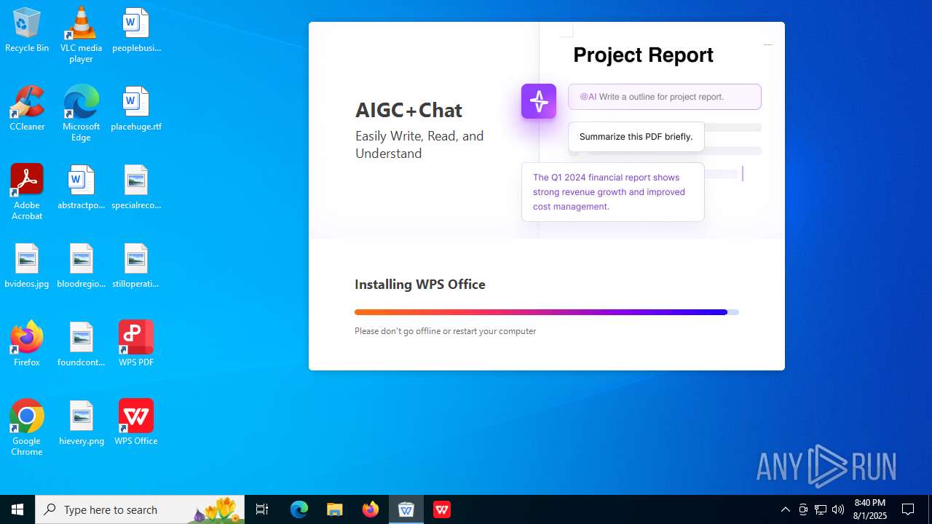The image size is (932, 524).
Task: Open the Windows Start menu
Action: coord(17,509)
